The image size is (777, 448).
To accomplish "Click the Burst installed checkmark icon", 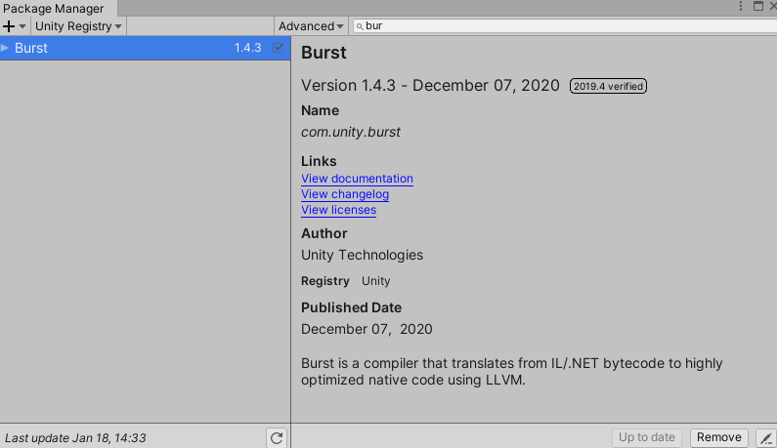I will pyautogui.click(x=278, y=48).
